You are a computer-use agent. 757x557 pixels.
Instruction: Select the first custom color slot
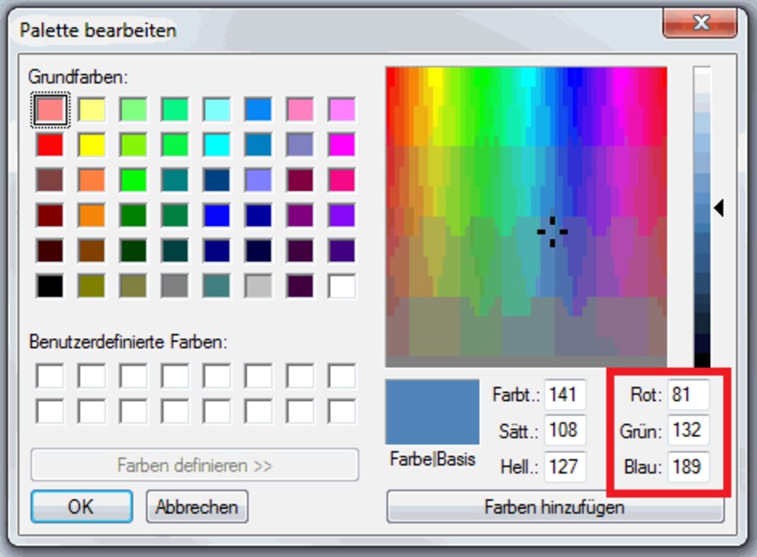49,375
